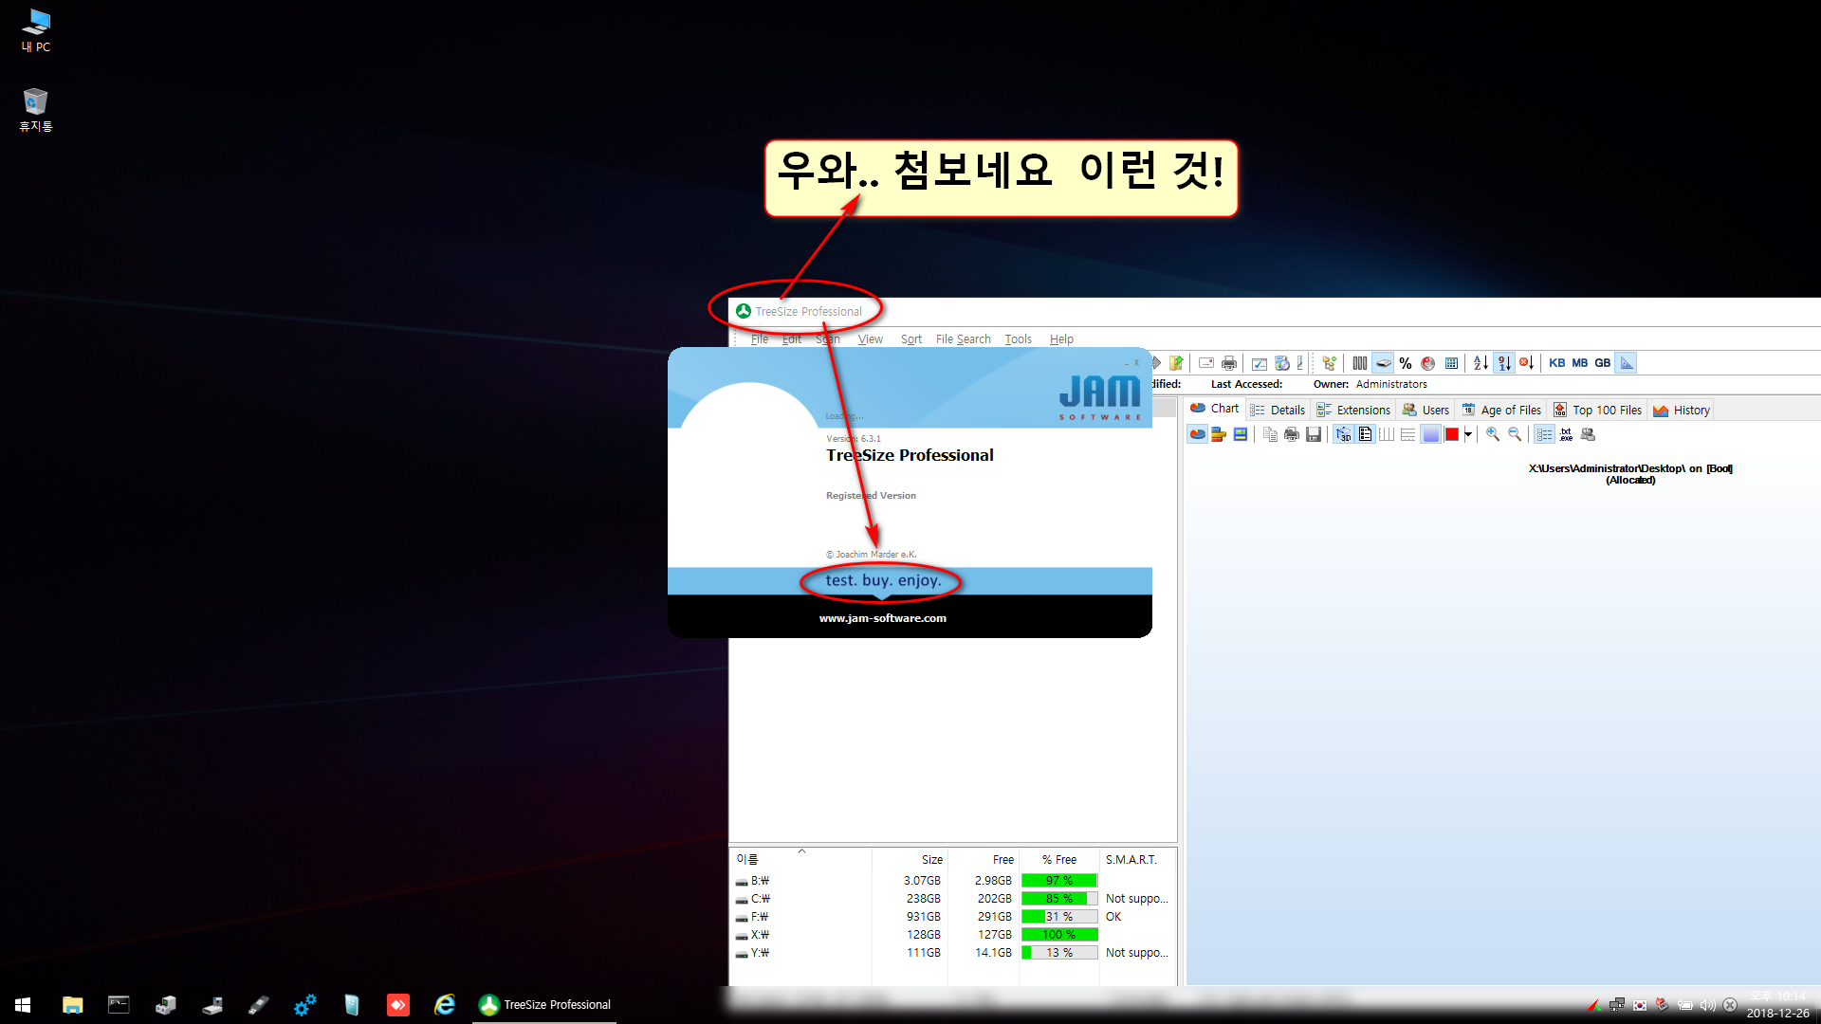The image size is (1821, 1024).
Task: Go up one folder level in toolbar
Action: 1177,363
